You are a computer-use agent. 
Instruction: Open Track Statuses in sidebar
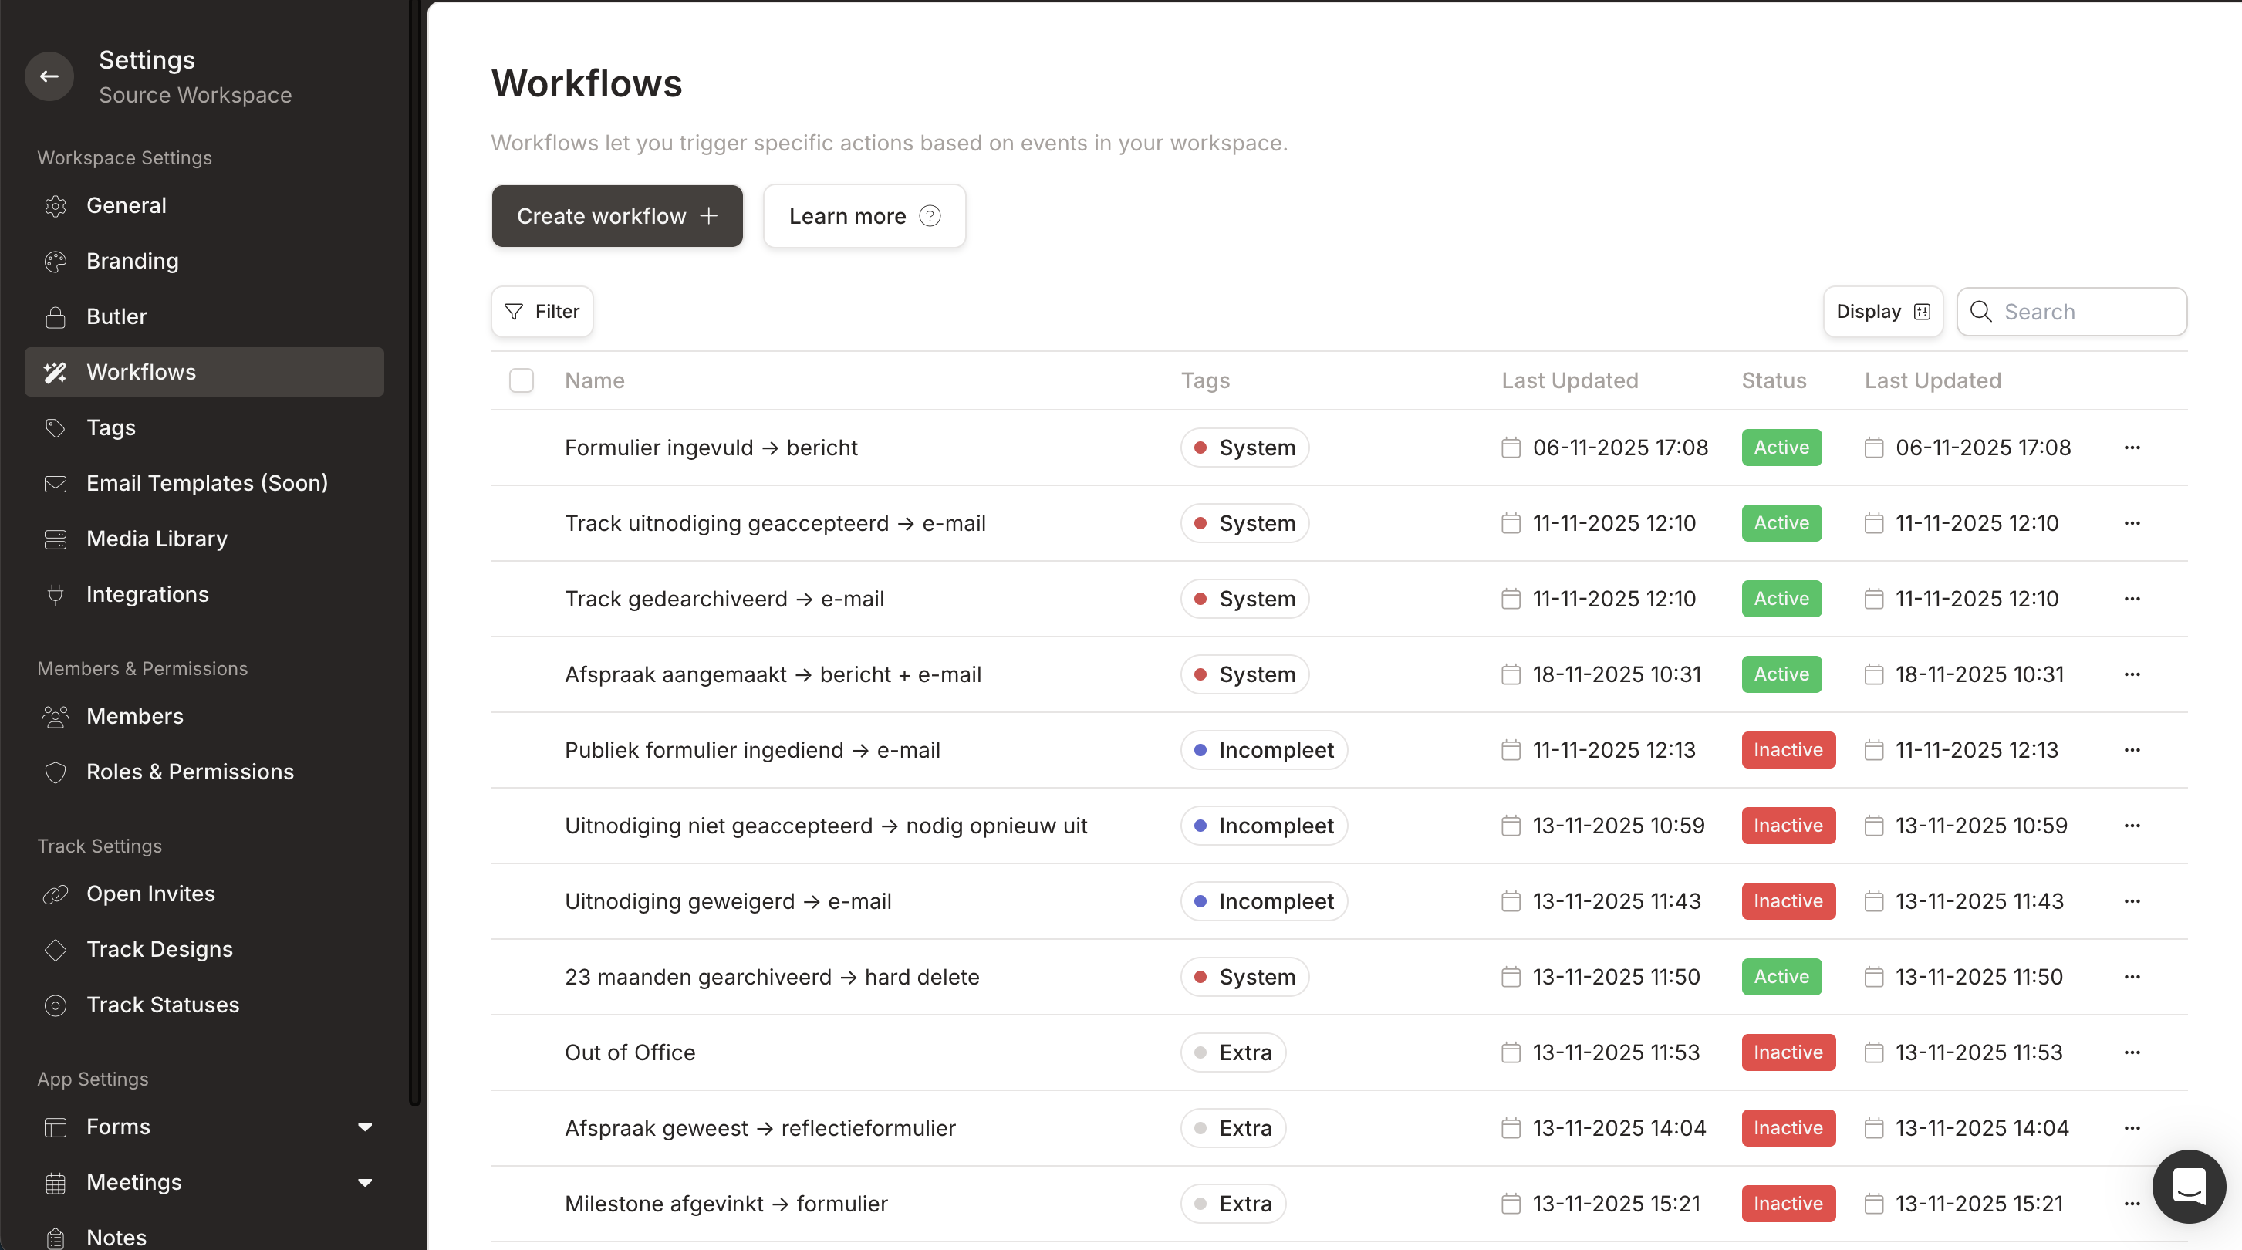163,1005
